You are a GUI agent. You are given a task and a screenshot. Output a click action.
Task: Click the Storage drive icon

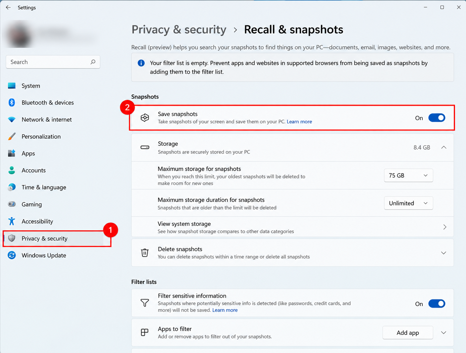145,148
